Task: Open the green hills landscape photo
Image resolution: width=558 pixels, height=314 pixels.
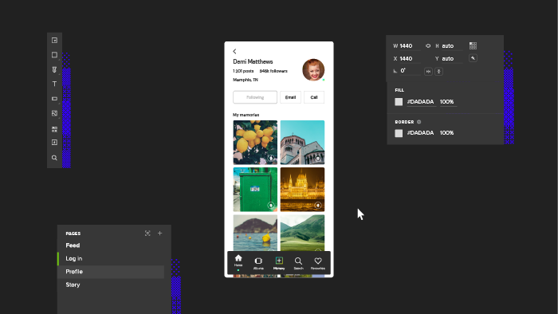Action: (302, 233)
